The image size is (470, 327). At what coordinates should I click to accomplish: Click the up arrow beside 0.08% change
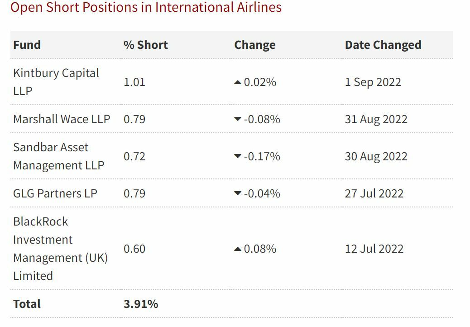coord(238,249)
